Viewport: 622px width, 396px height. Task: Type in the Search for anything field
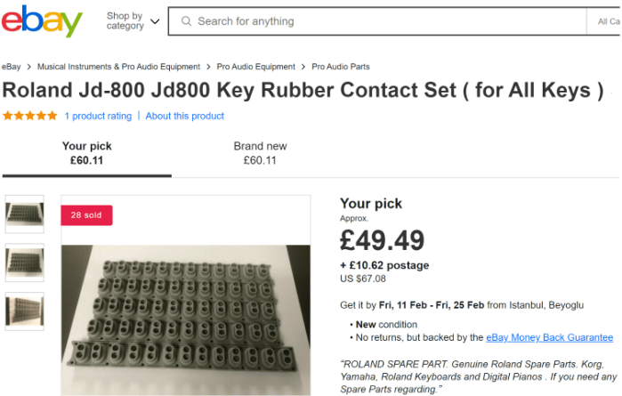point(383,21)
